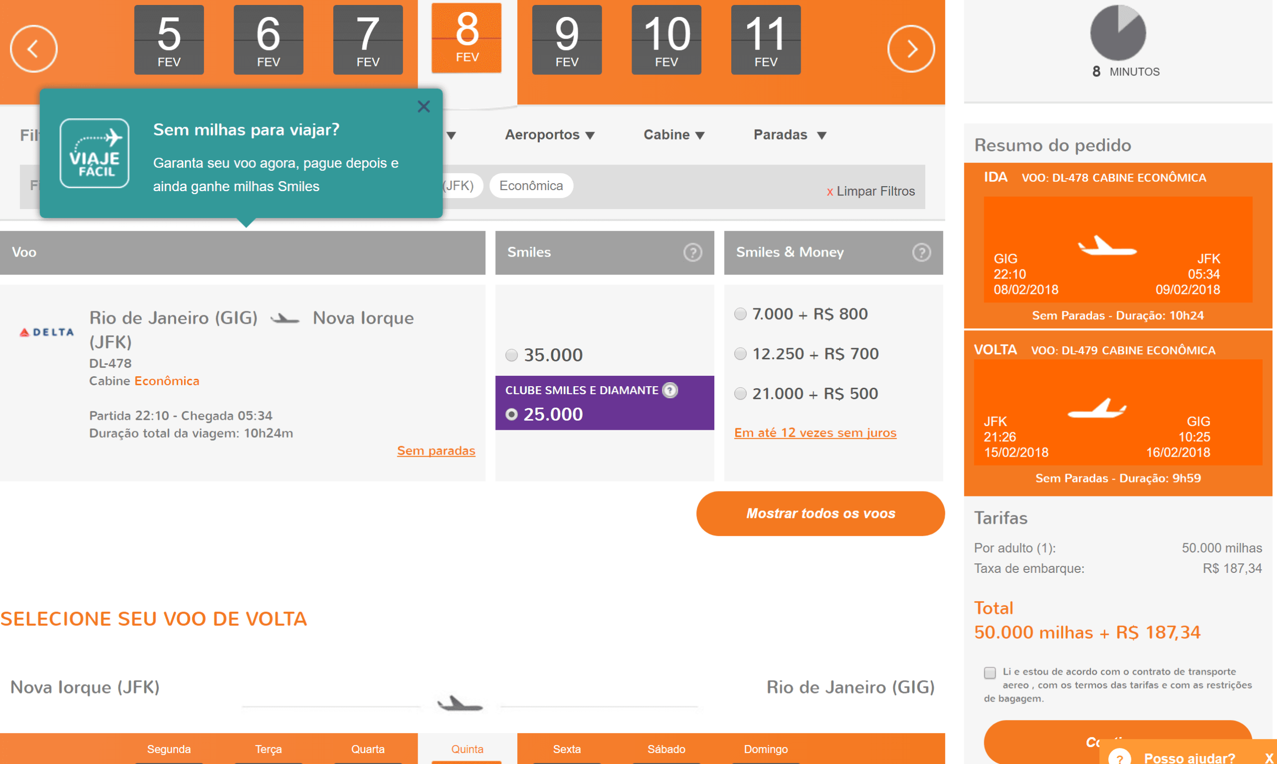Click Limpar Filtros link
Viewport: 1277px width, 764px height.
(870, 192)
